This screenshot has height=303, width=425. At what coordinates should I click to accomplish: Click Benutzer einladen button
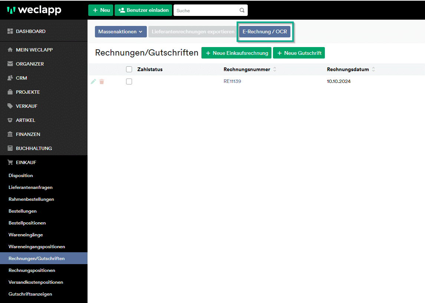[x=143, y=10]
